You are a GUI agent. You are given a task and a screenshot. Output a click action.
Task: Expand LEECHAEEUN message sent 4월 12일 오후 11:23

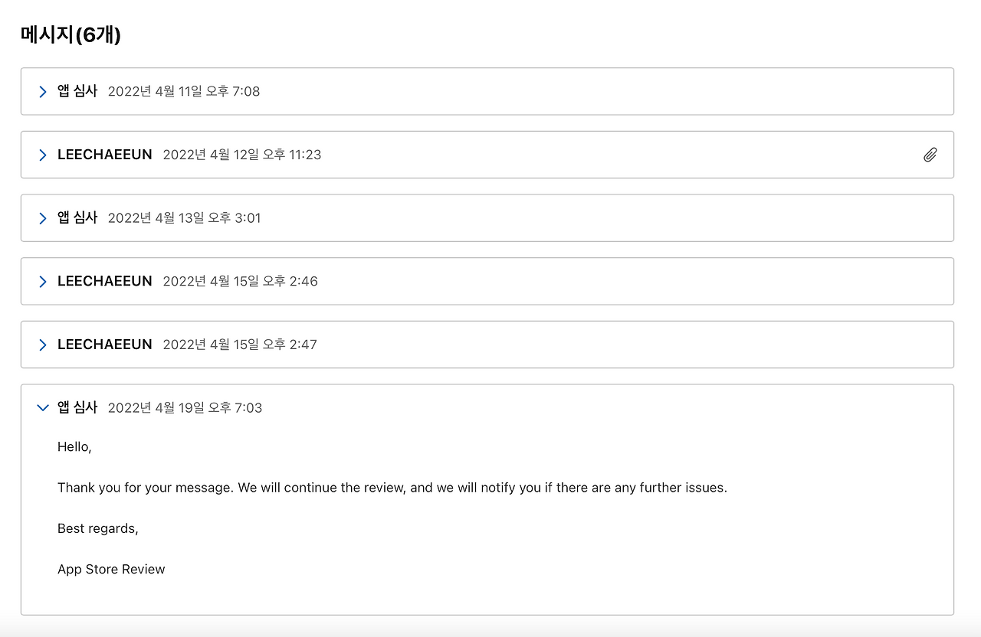click(43, 155)
